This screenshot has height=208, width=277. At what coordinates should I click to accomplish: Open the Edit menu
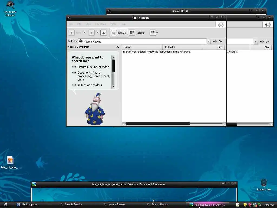tap(79, 24)
